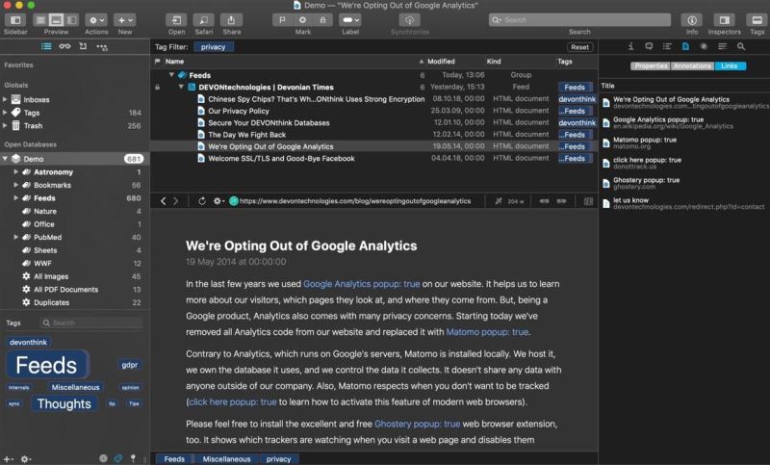The height and width of the screenshot is (465, 770).
Task: Open the preview gear options dropdown
Action: coord(218,201)
